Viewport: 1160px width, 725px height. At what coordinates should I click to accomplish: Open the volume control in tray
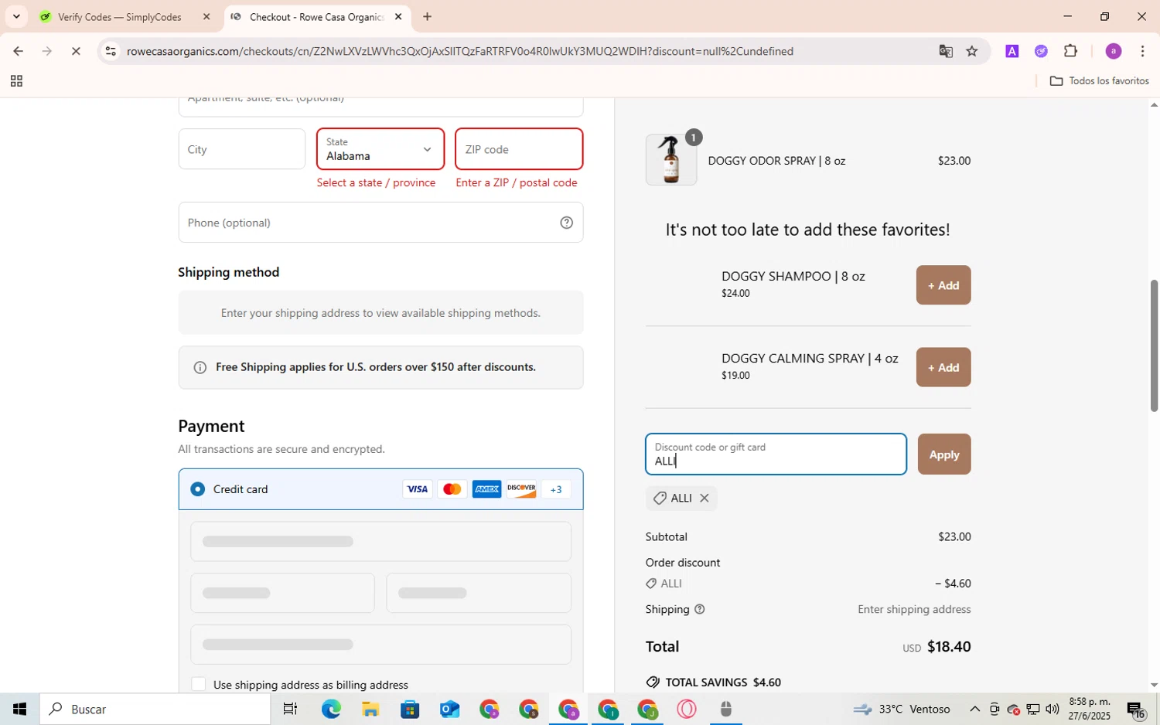coord(1052,709)
